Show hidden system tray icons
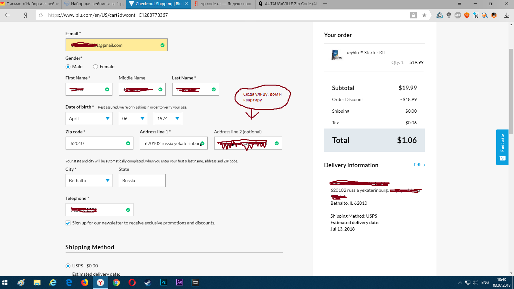Screen dimensions: 514x289 [460, 283]
